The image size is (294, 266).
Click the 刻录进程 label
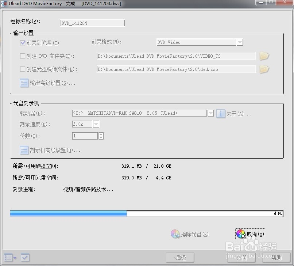pyautogui.click(x=24, y=189)
